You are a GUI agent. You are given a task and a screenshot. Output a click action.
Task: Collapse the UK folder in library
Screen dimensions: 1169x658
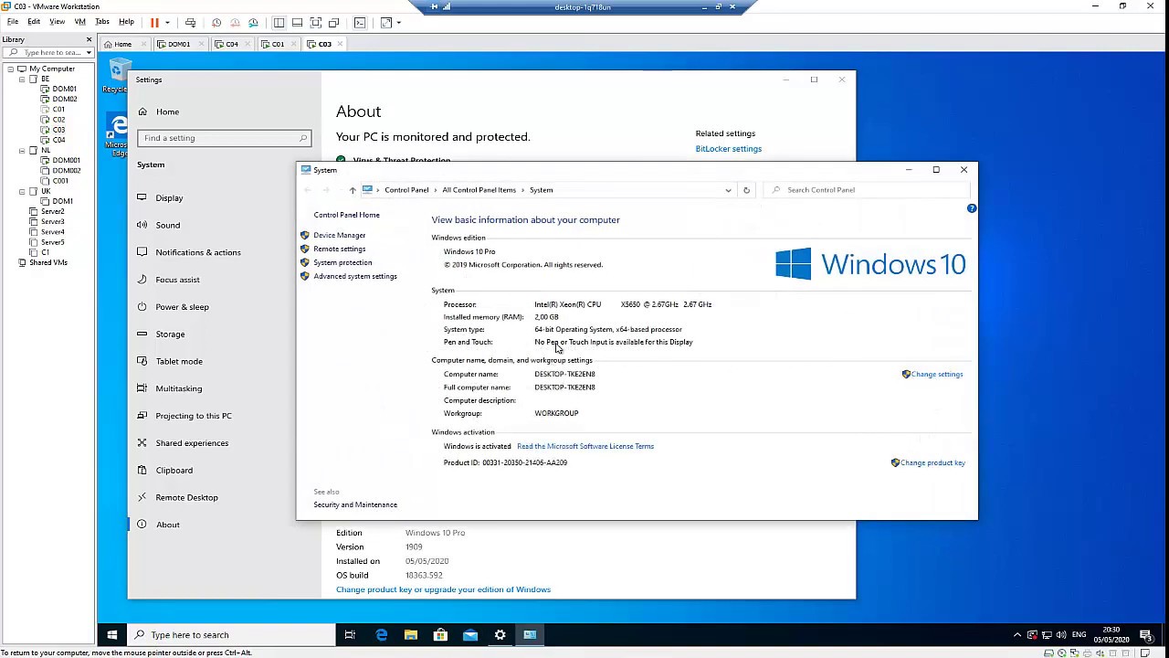click(22, 191)
